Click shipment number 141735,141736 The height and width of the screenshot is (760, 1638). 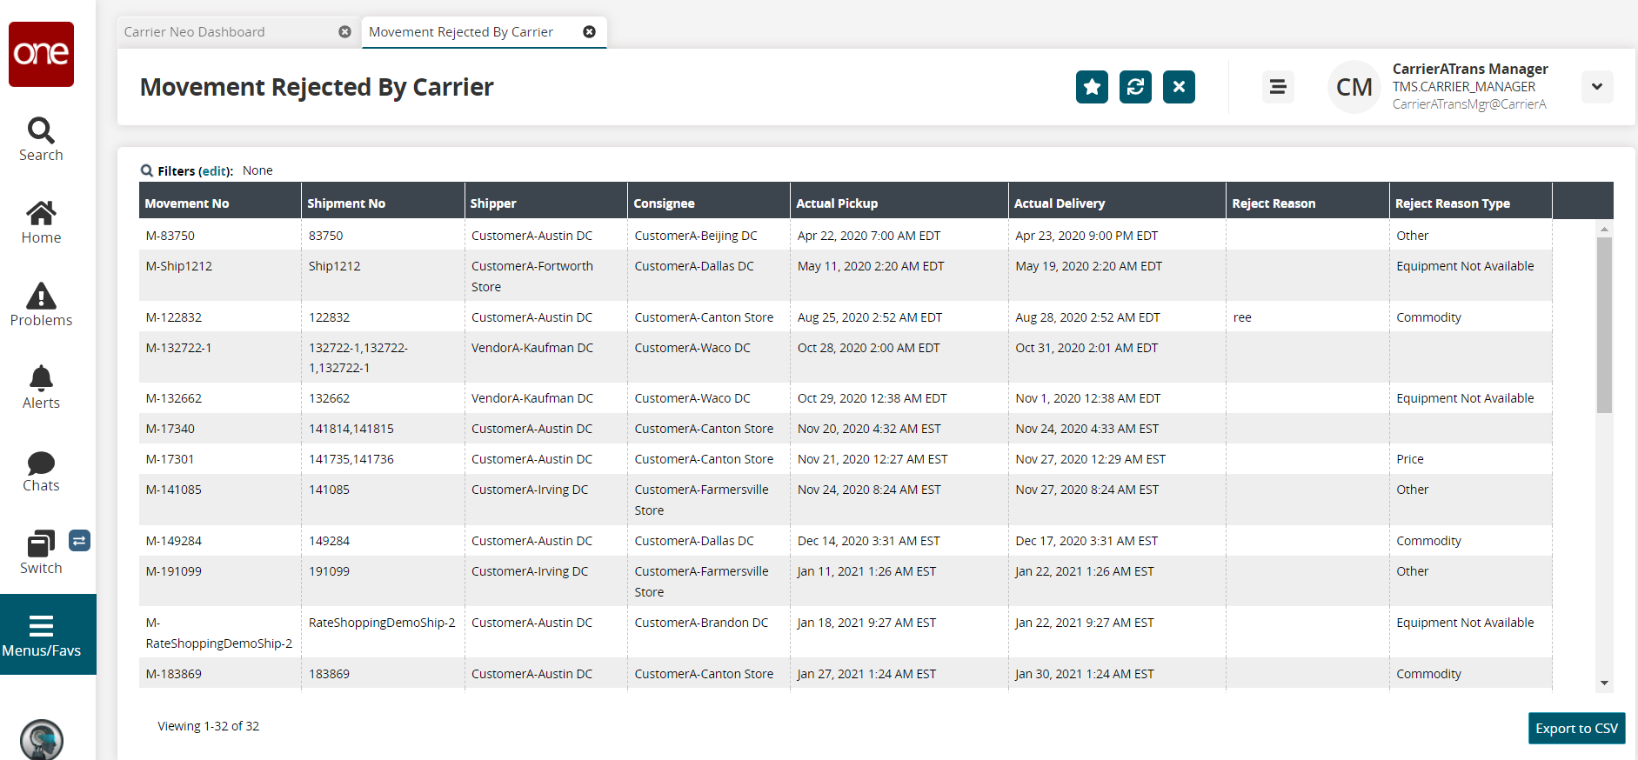click(383, 458)
